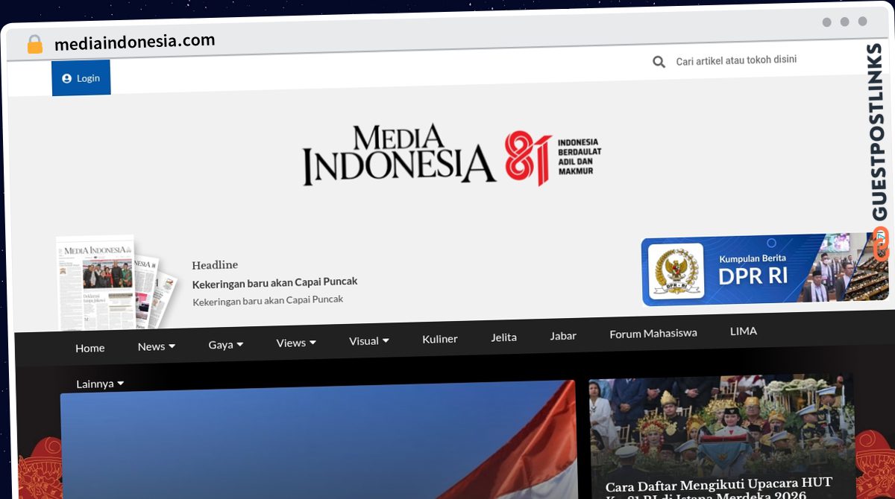This screenshot has height=499, width=895.
Task: Click the user icon in Login button
Action: 67,78
